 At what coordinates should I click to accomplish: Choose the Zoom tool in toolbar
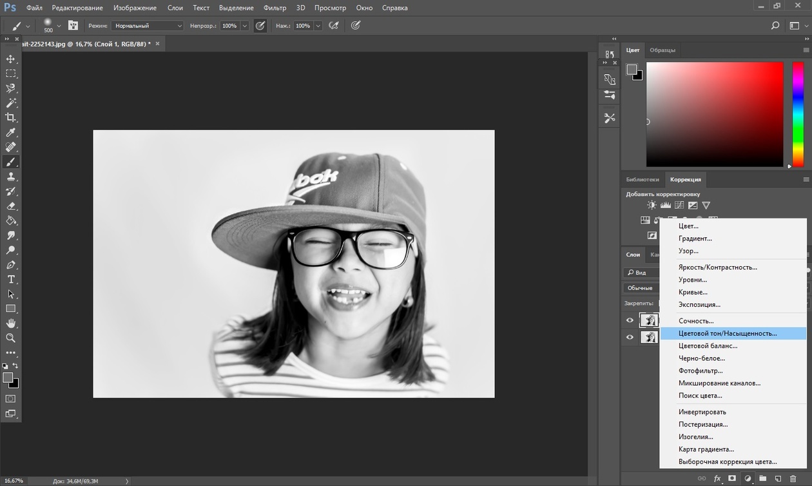click(10, 338)
